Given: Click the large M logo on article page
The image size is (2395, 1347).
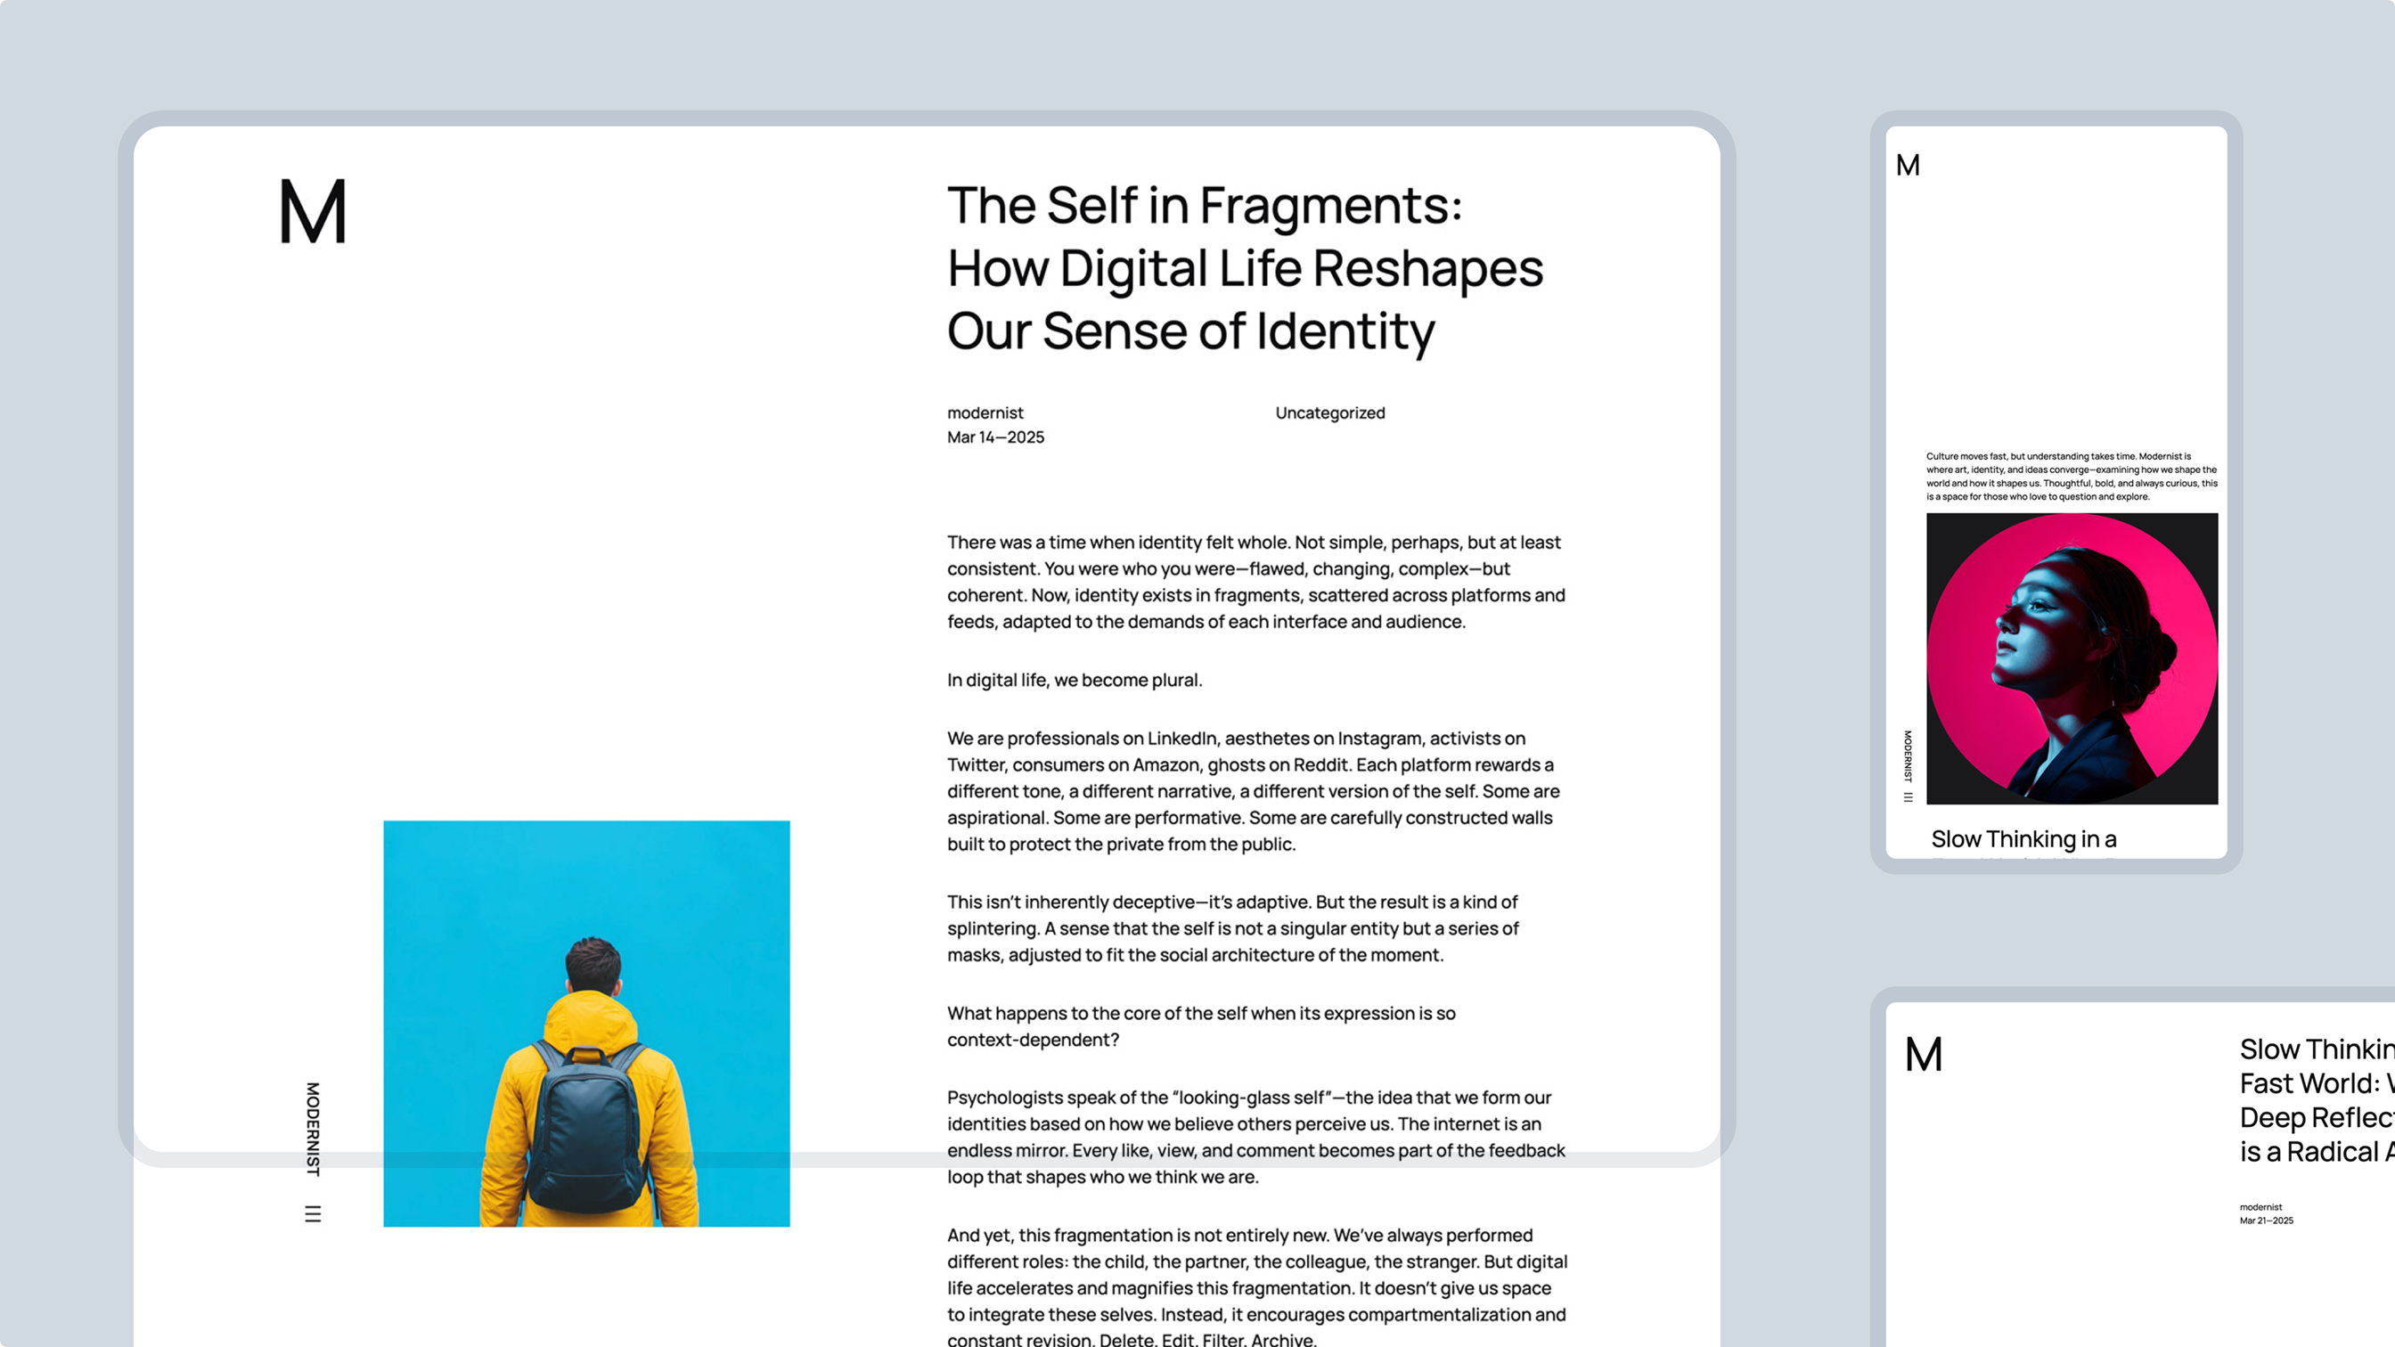Looking at the screenshot, I should coord(313,212).
